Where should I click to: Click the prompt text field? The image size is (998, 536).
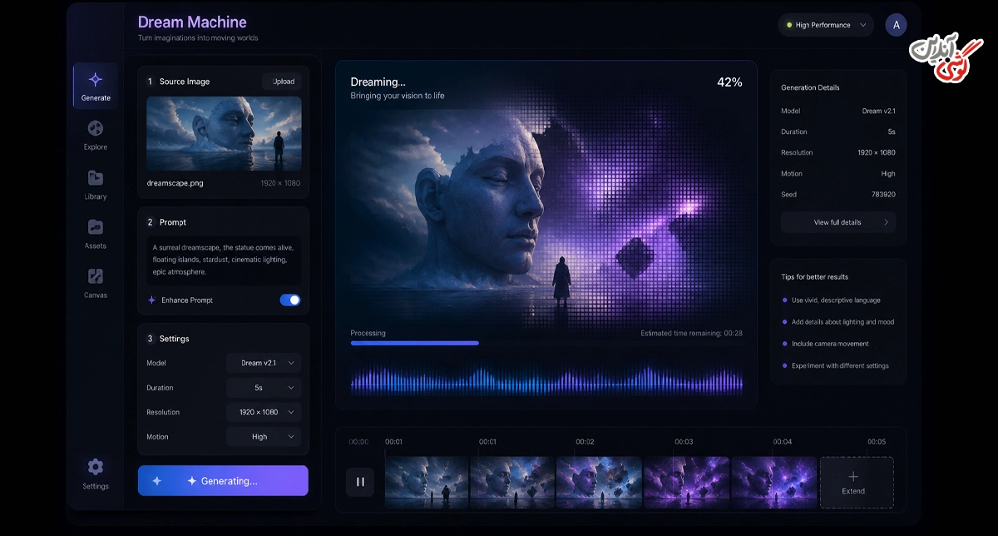coord(223,260)
